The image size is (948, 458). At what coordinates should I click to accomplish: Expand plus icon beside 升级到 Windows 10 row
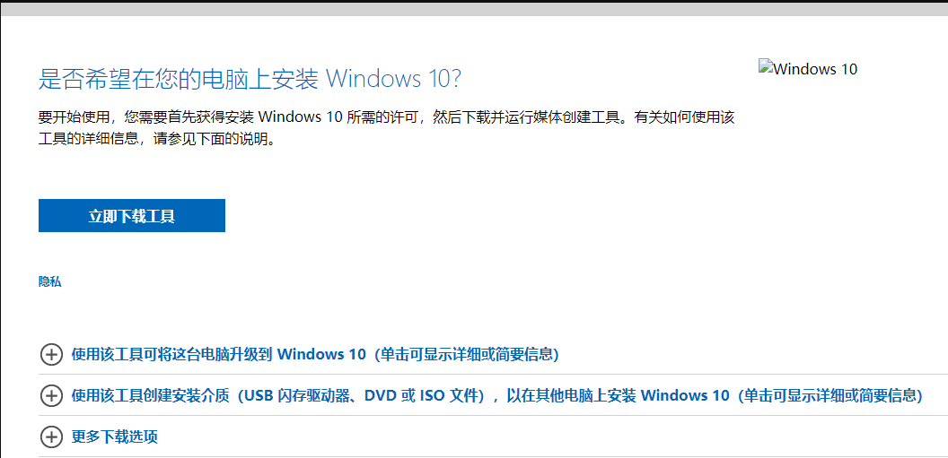pos(51,354)
